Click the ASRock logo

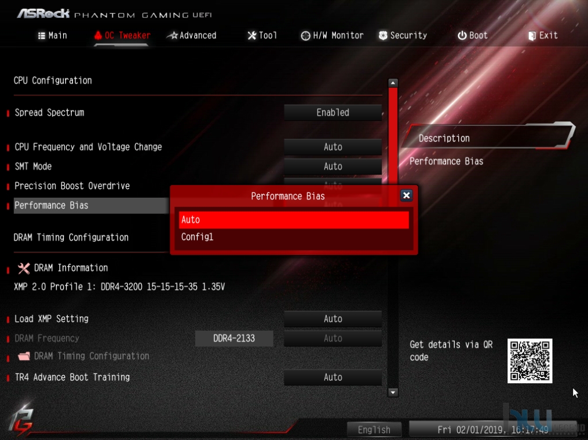pos(43,14)
